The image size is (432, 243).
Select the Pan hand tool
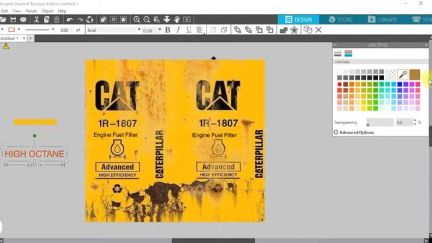point(177,20)
